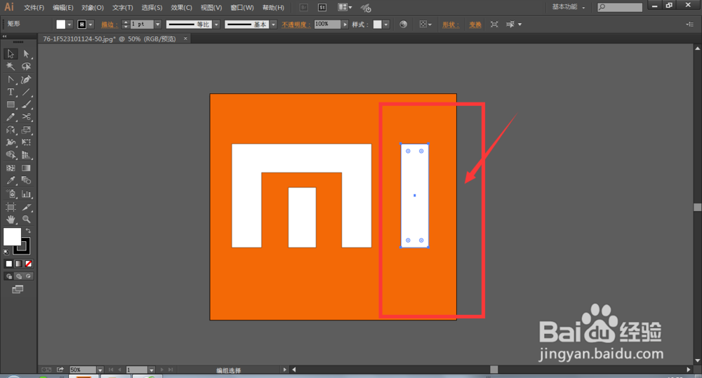The image size is (702, 378).
Task: Select the Direct Selection tool
Action: coord(27,54)
